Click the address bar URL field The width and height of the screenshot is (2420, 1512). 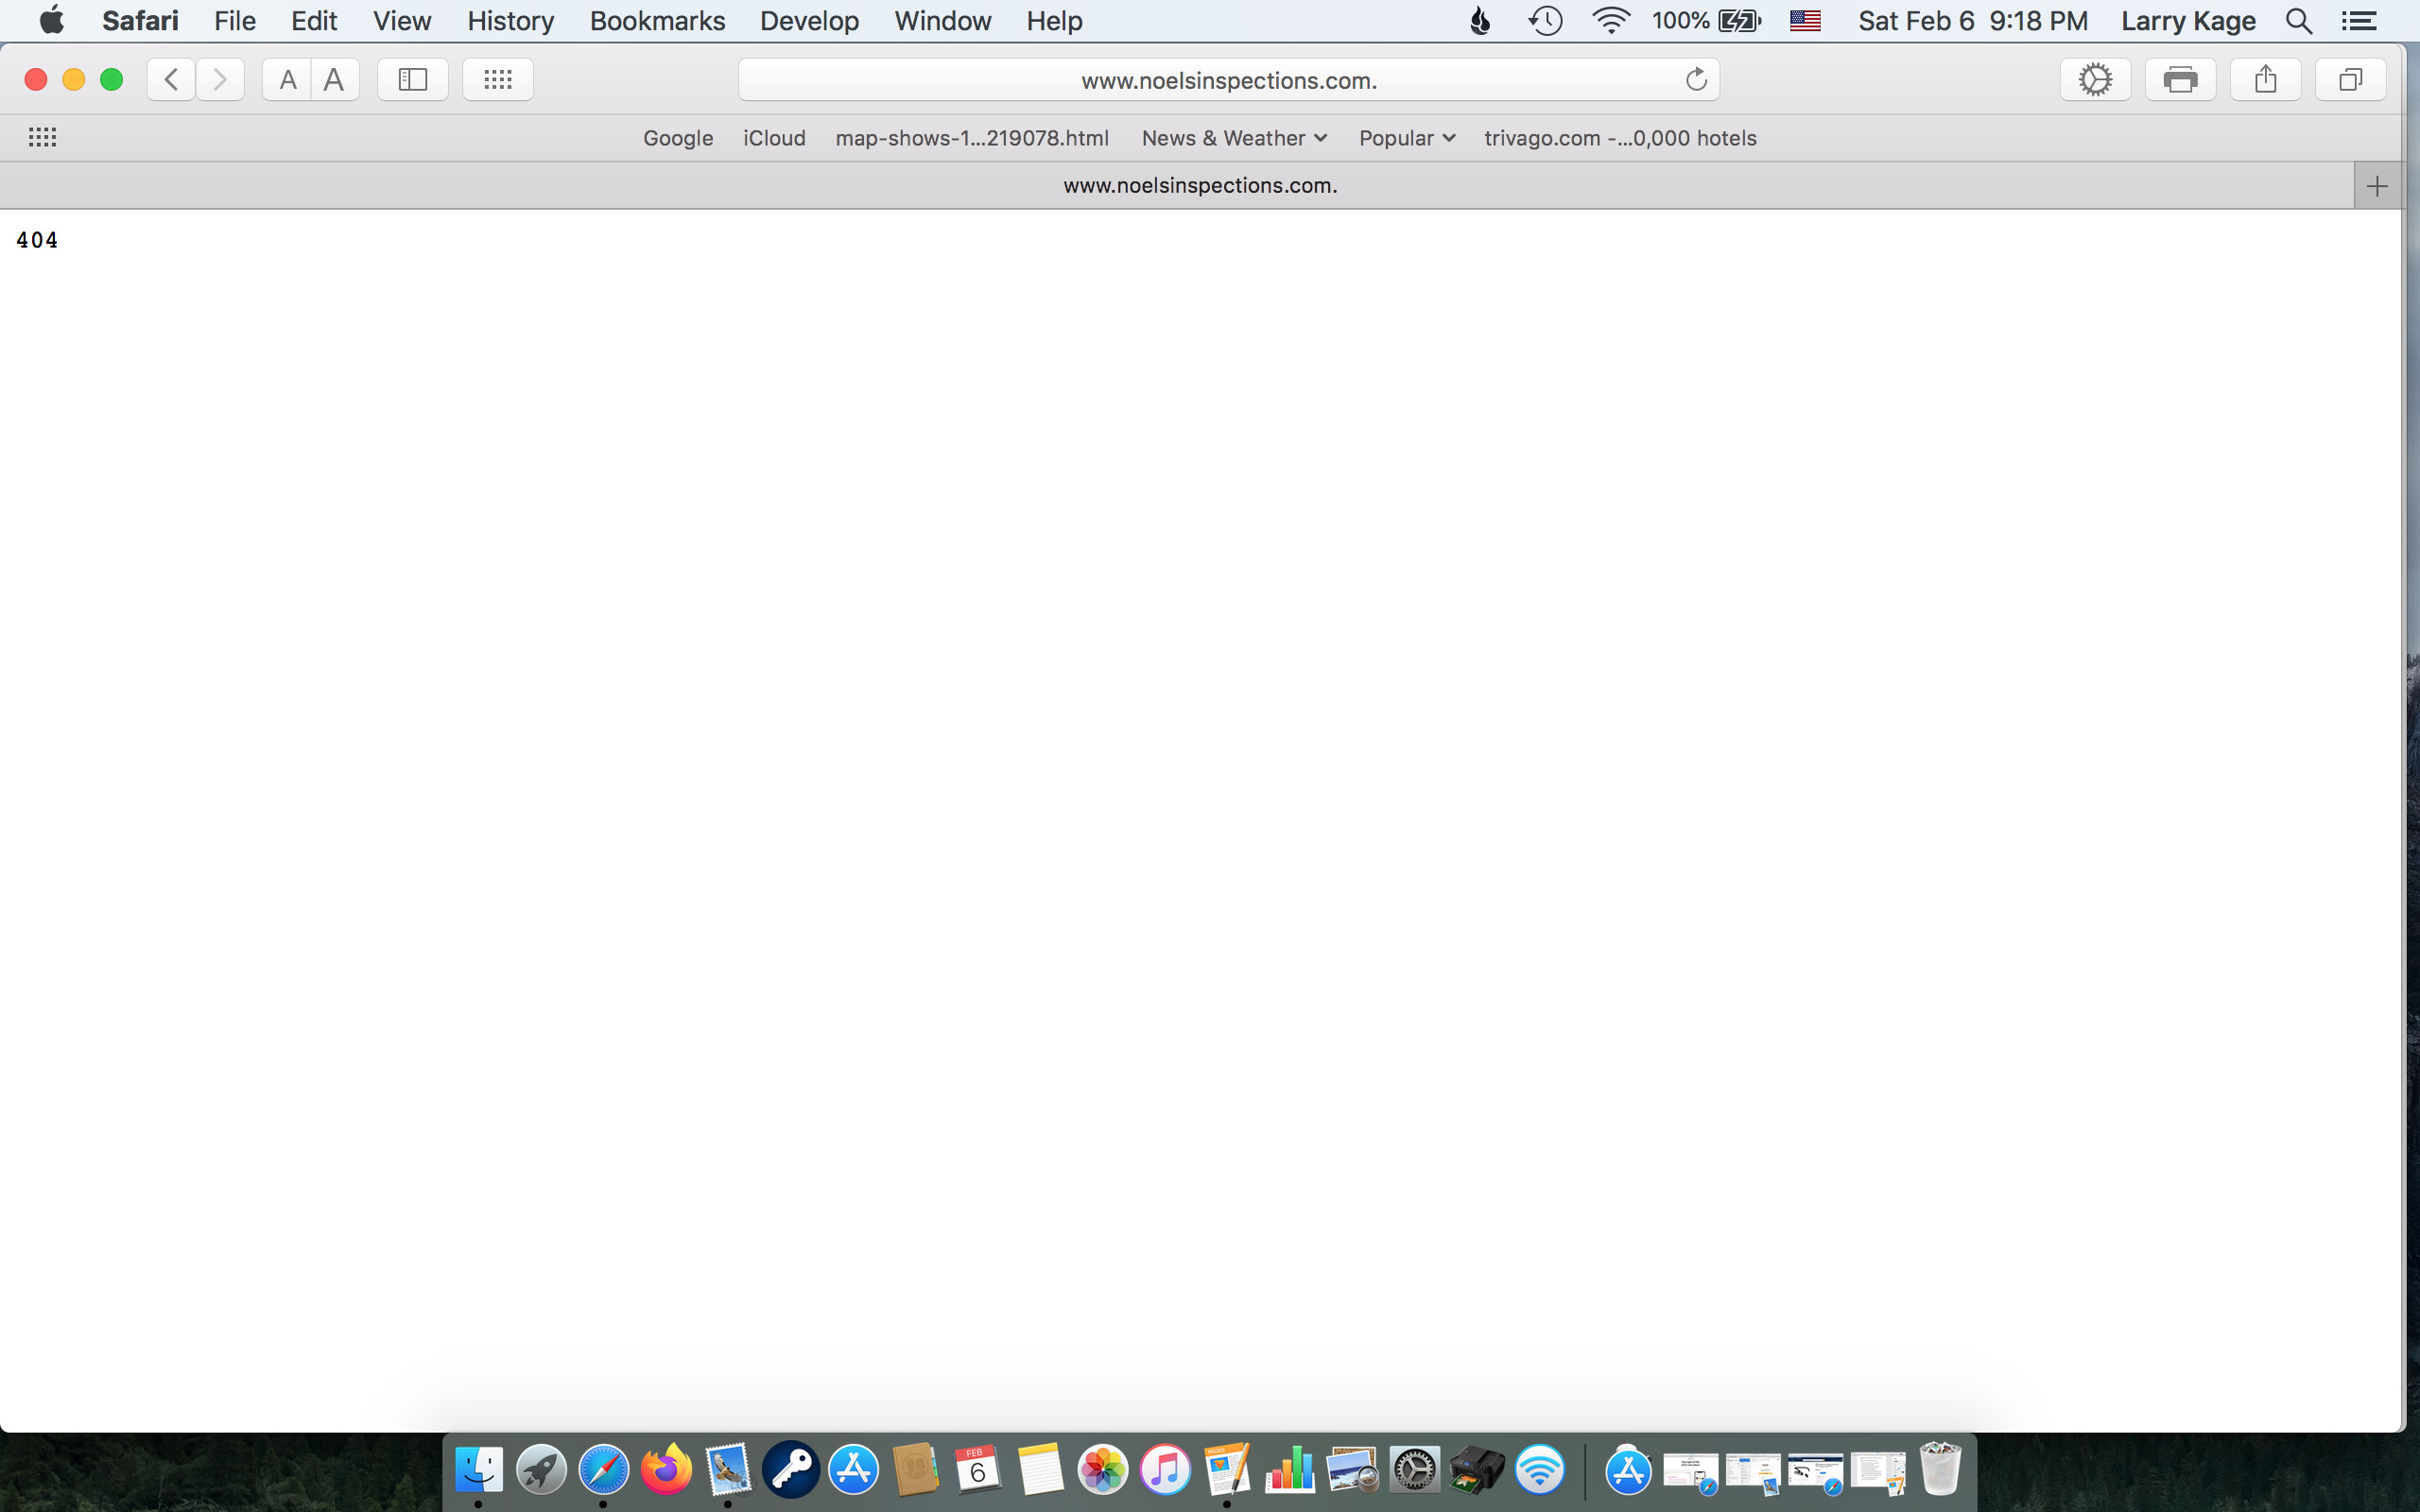coord(1228,80)
